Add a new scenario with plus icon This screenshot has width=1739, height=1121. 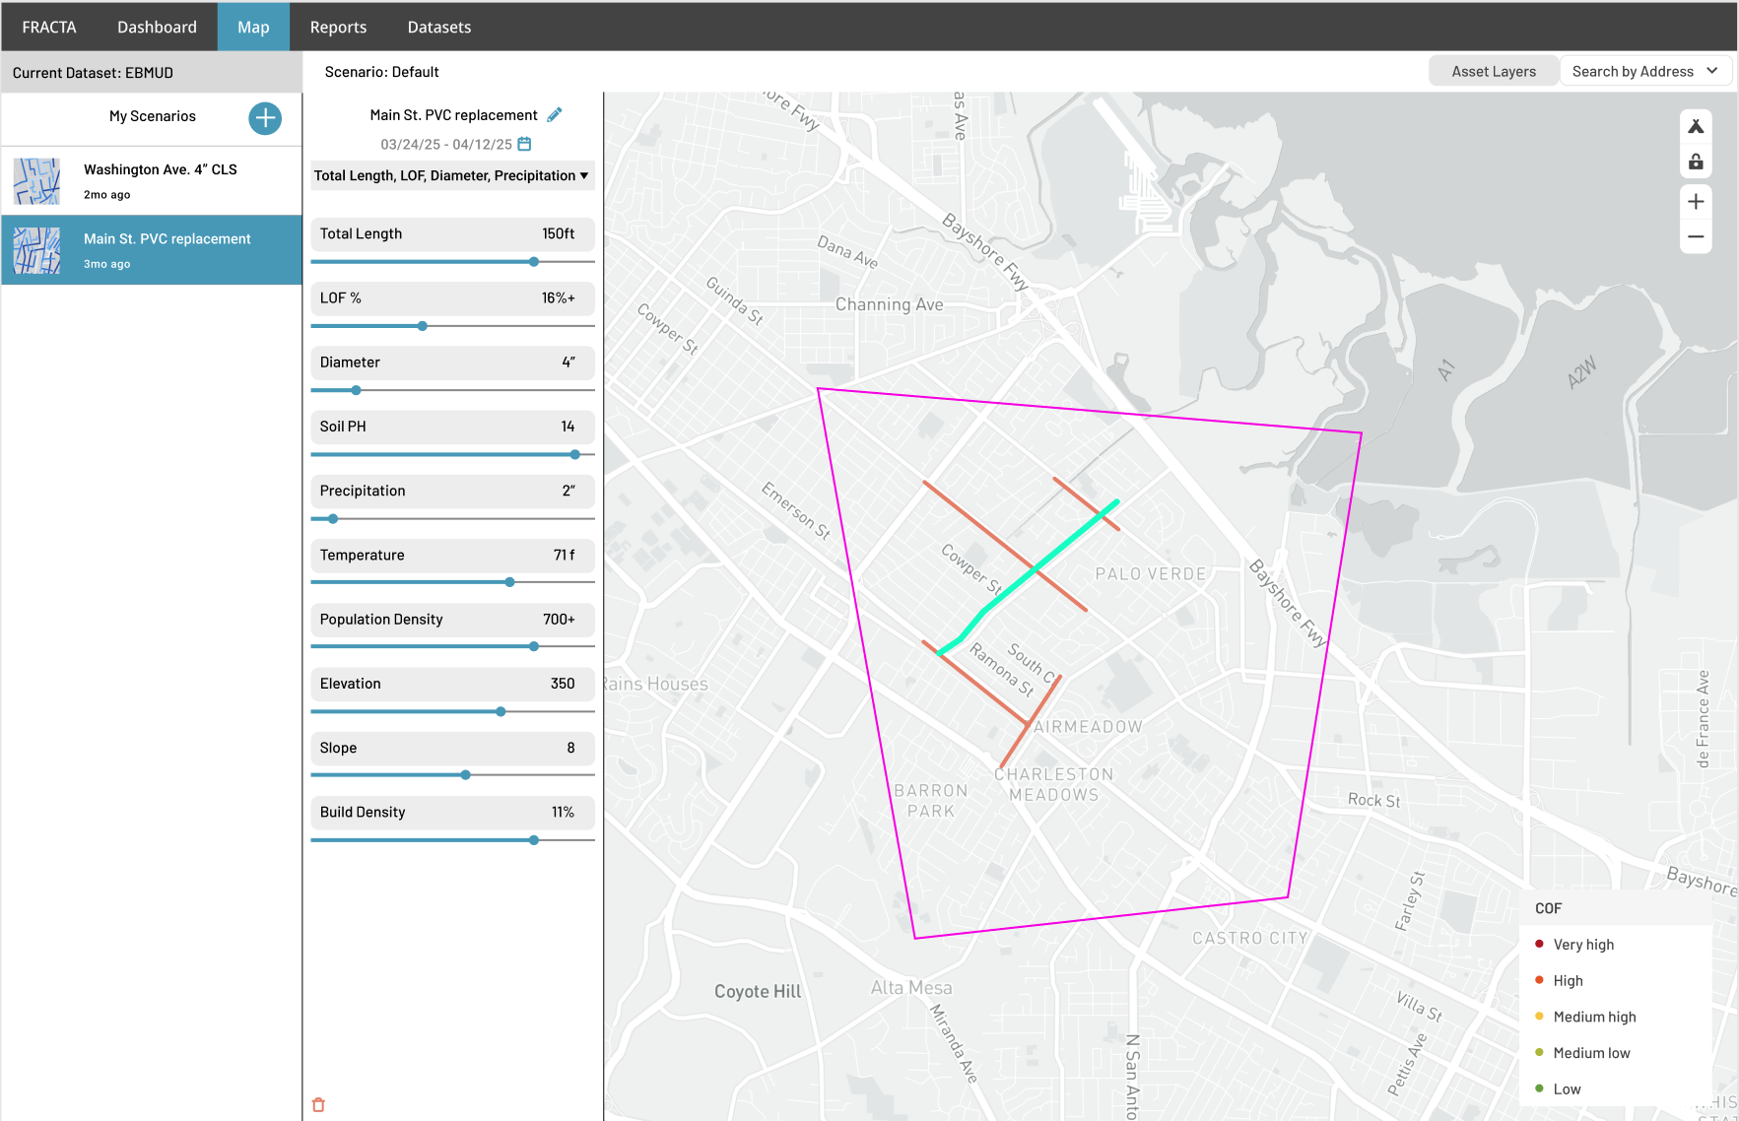tap(265, 118)
